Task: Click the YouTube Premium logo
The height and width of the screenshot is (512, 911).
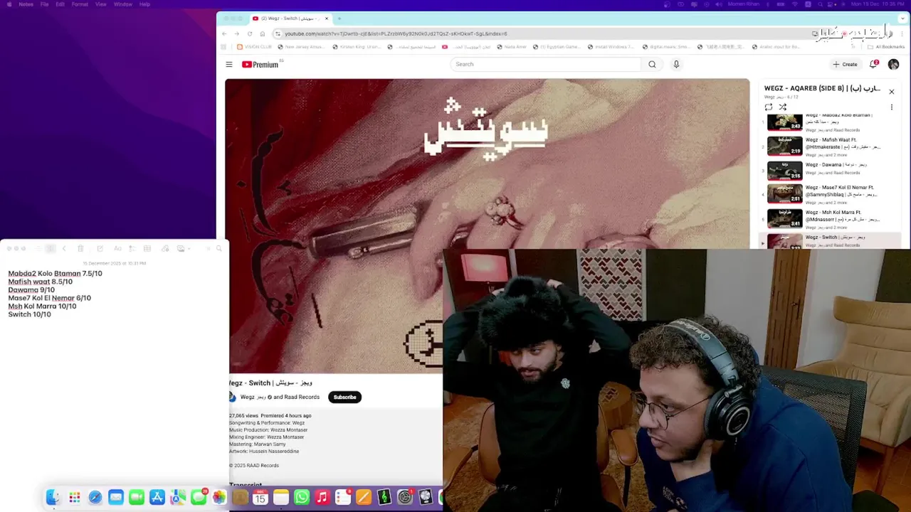Action: click(x=260, y=65)
